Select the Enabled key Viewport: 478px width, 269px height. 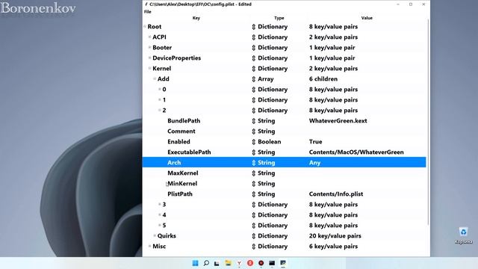pos(179,141)
